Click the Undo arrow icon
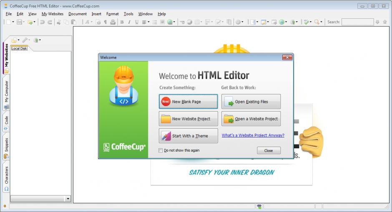 (42, 22)
